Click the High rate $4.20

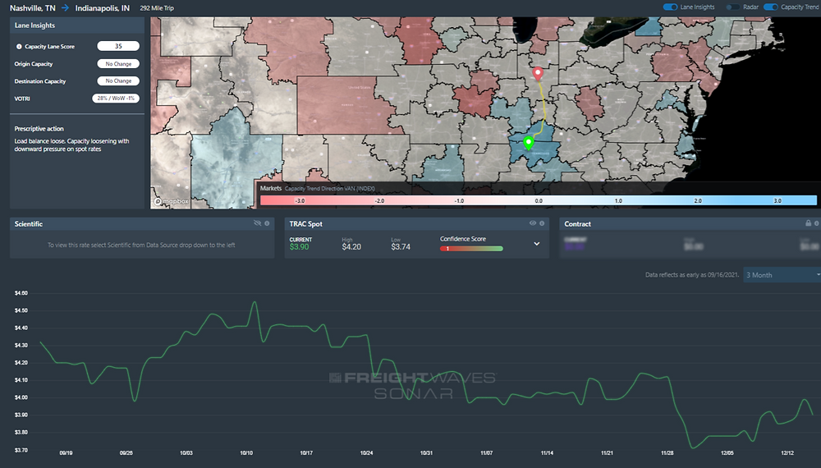351,246
